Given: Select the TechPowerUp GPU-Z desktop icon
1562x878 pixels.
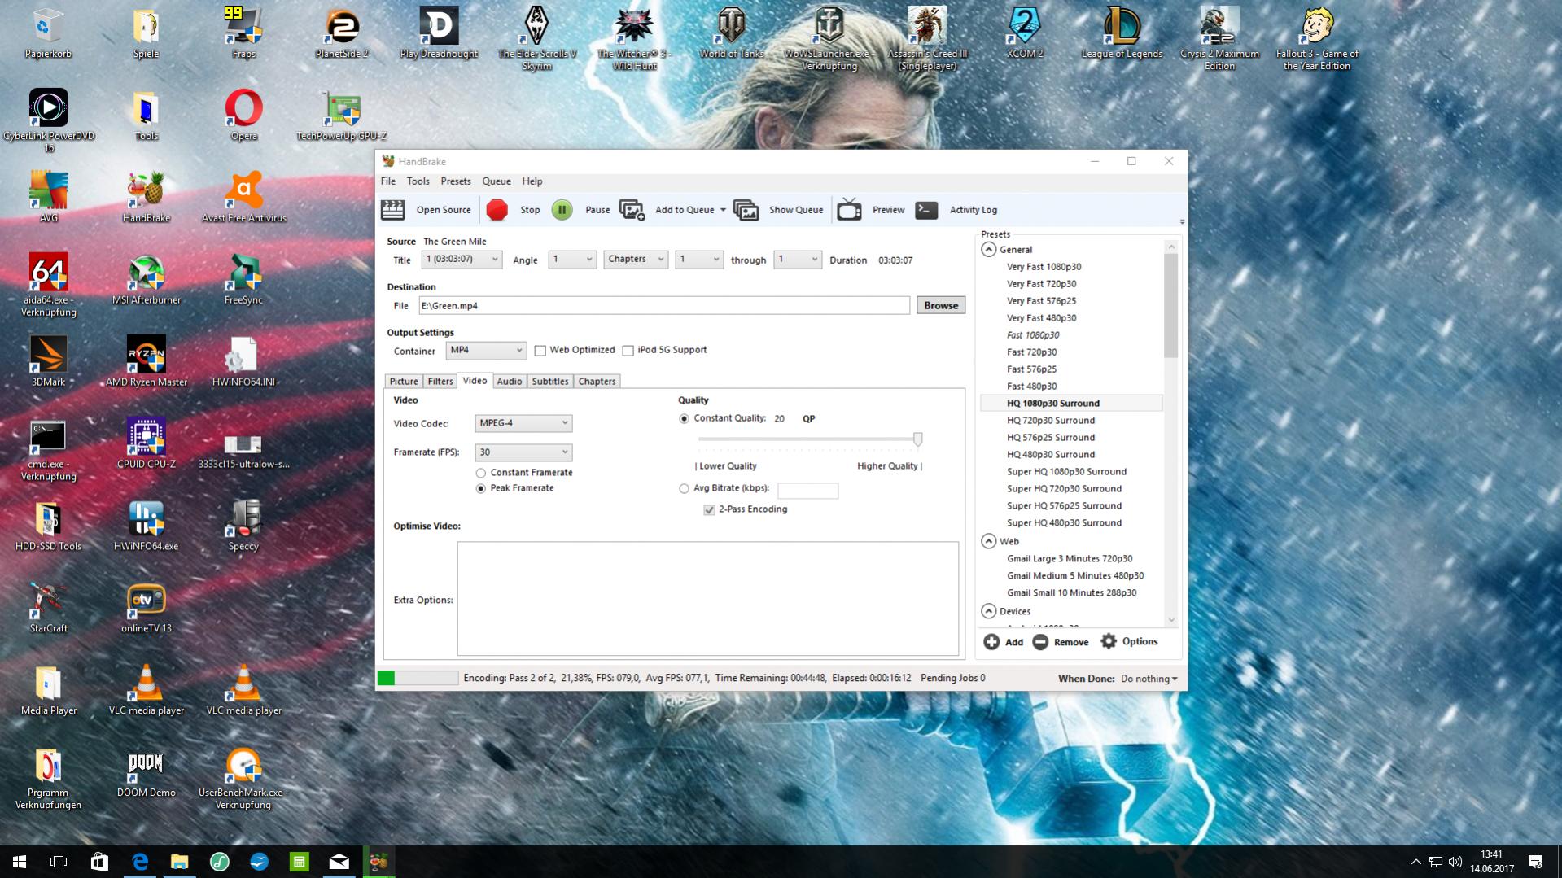Looking at the screenshot, I should 342,115.
